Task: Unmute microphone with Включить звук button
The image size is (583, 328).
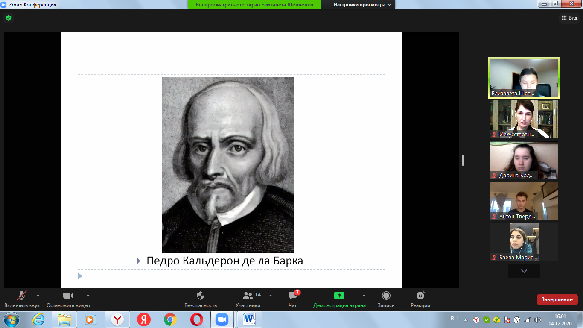Action: (x=22, y=299)
